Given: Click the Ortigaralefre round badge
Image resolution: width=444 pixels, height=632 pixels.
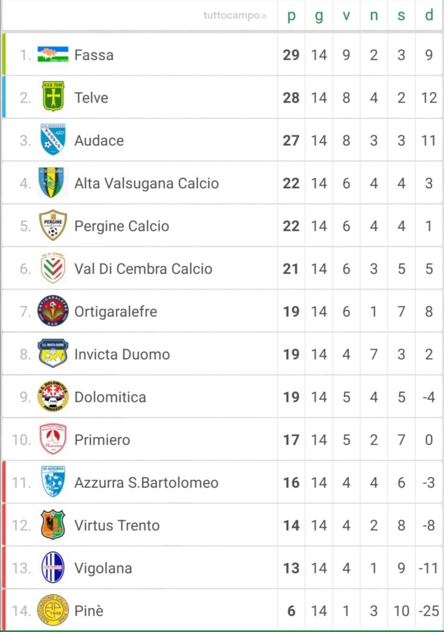Looking at the screenshot, I should 53,311.
